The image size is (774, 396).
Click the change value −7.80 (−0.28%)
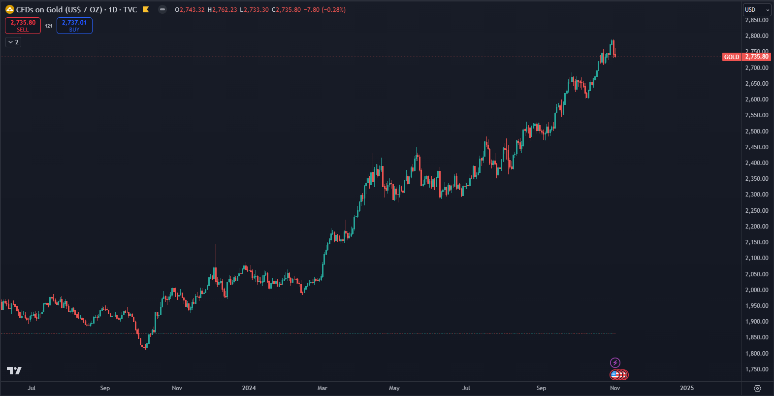click(325, 9)
